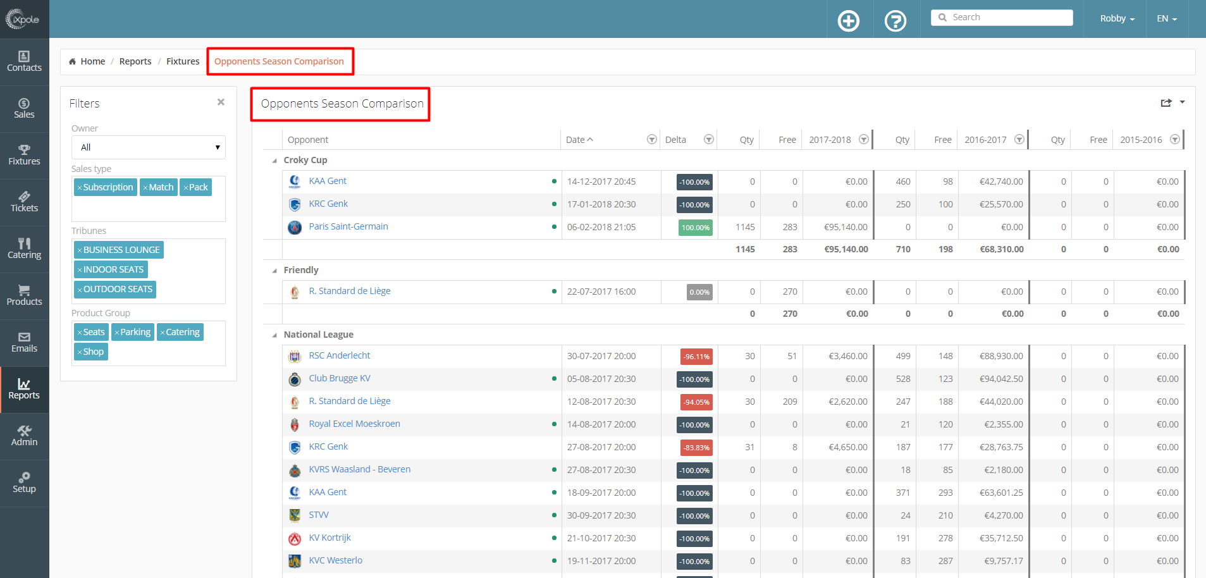Open the Owner dropdown set to All
Viewport: 1206px width, 578px height.
coord(149,147)
